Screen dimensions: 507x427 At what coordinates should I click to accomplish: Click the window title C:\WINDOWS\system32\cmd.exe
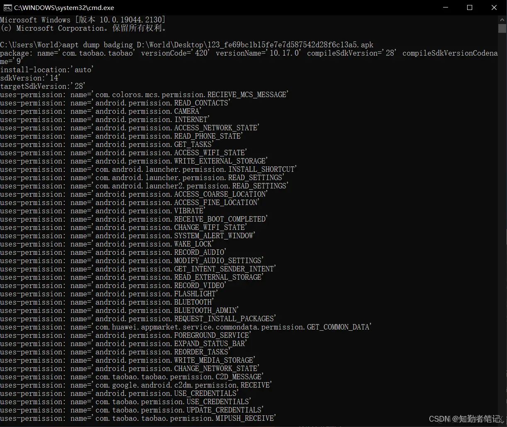[64, 7]
